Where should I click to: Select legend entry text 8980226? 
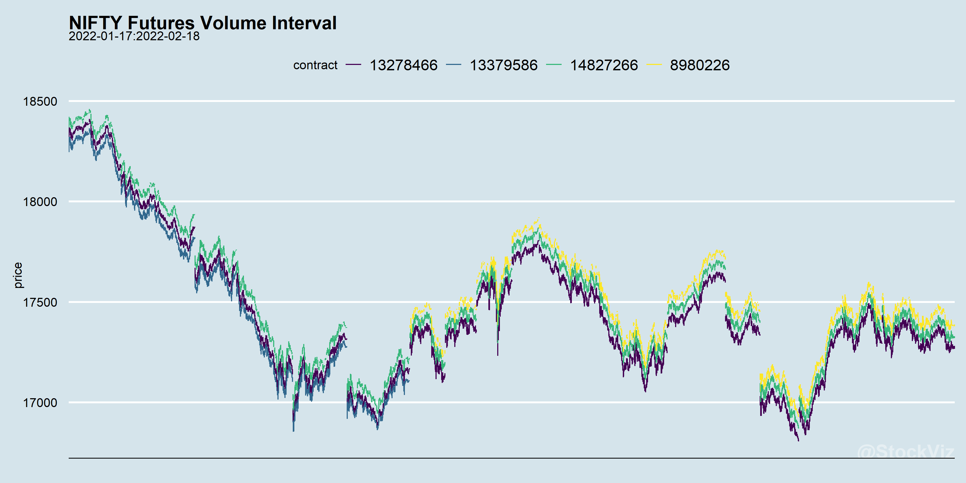(700, 65)
